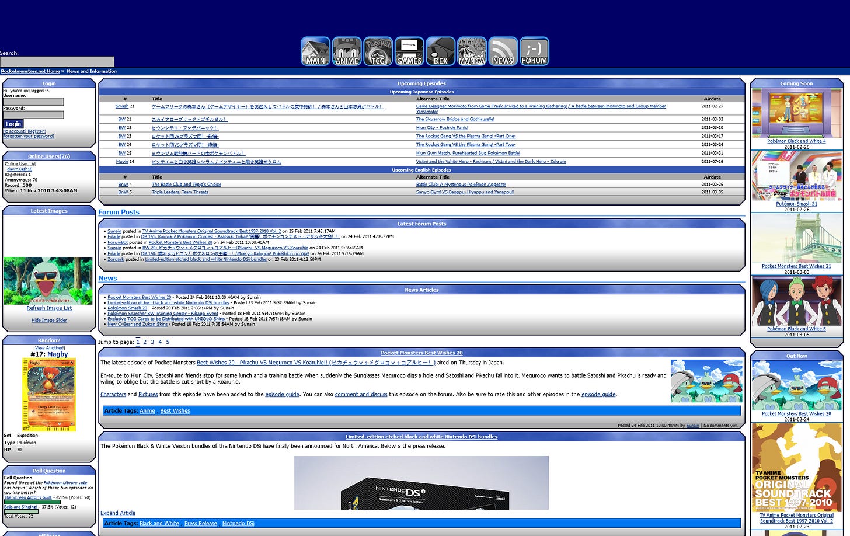Open dawnXash18 user profile link
Image resolution: width=850 pixels, height=536 pixels.
point(20,169)
